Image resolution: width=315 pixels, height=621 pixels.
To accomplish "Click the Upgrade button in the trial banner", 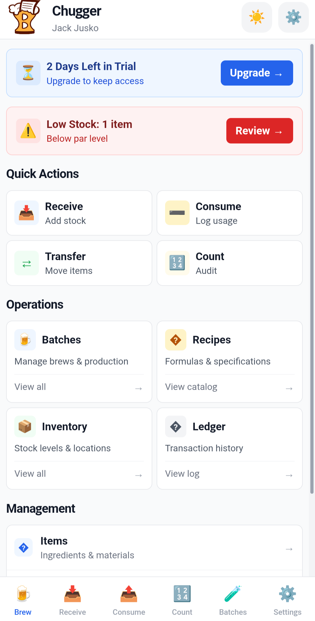I will click(x=256, y=73).
